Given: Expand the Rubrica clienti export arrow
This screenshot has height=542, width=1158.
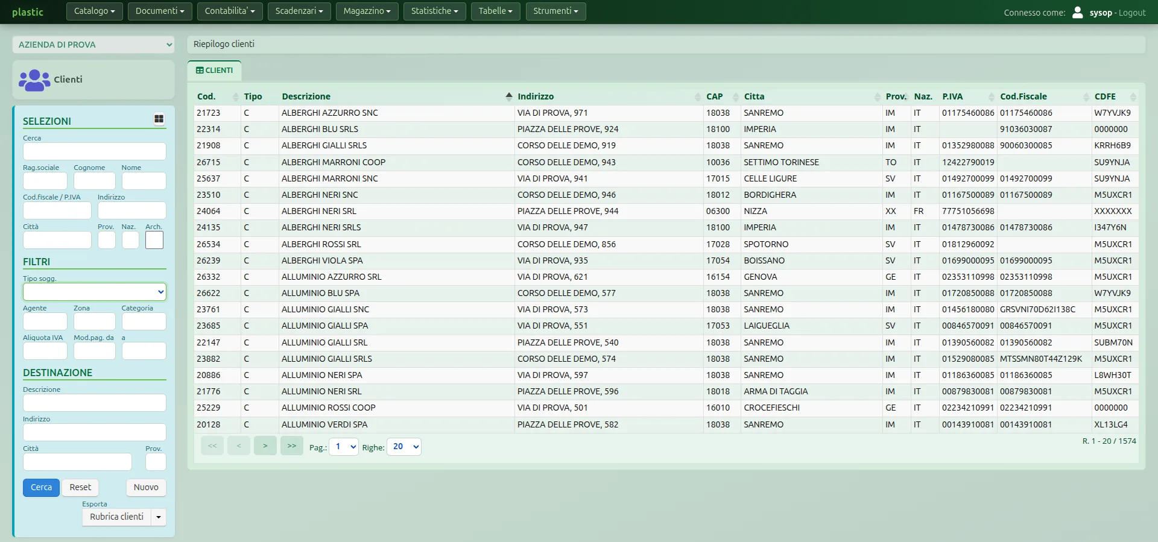Looking at the screenshot, I should click(159, 517).
